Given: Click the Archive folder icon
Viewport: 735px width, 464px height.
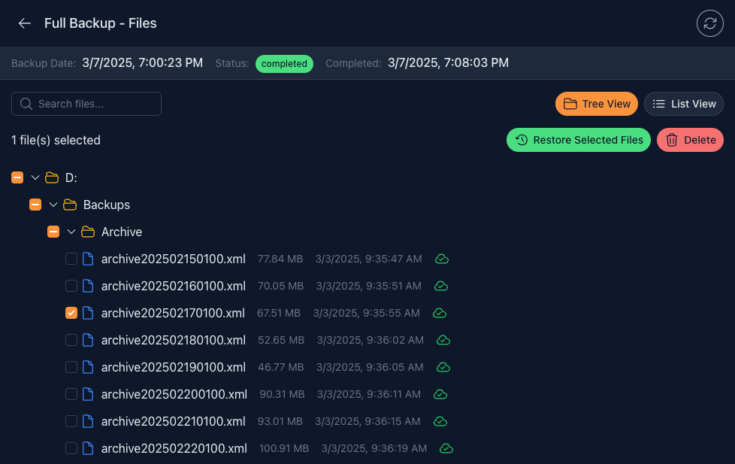Looking at the screenshot, I should click(88, 232).
